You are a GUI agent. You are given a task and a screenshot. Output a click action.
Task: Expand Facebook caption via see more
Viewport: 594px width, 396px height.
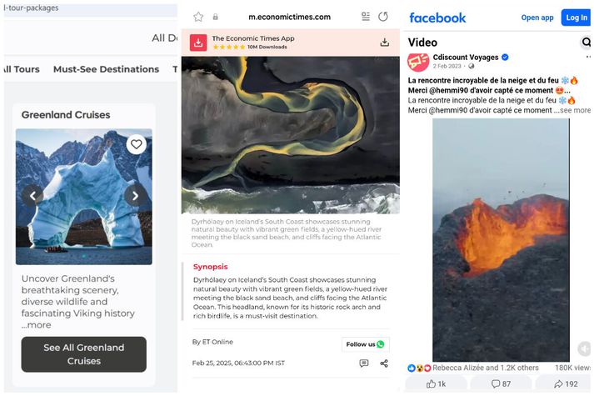pos(575,110)
